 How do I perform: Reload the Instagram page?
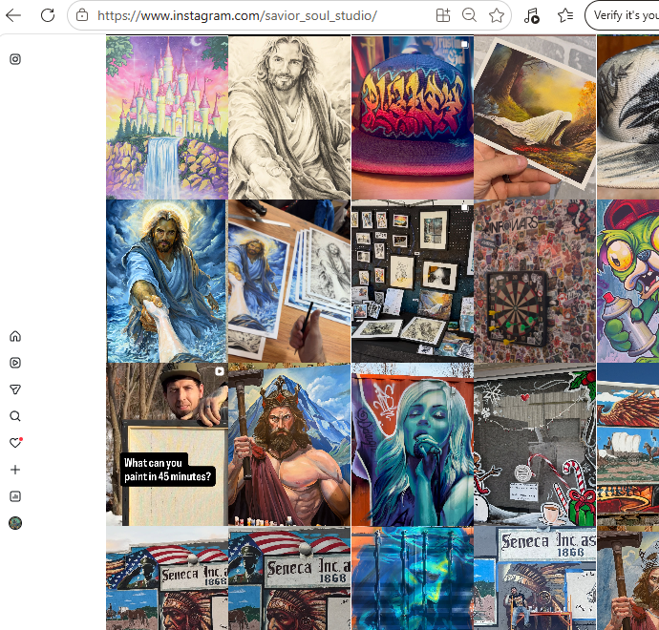coord(48,15)
